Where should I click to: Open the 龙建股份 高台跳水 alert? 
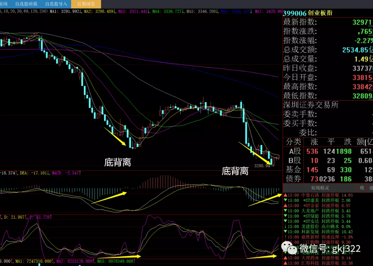coord(317,227)
